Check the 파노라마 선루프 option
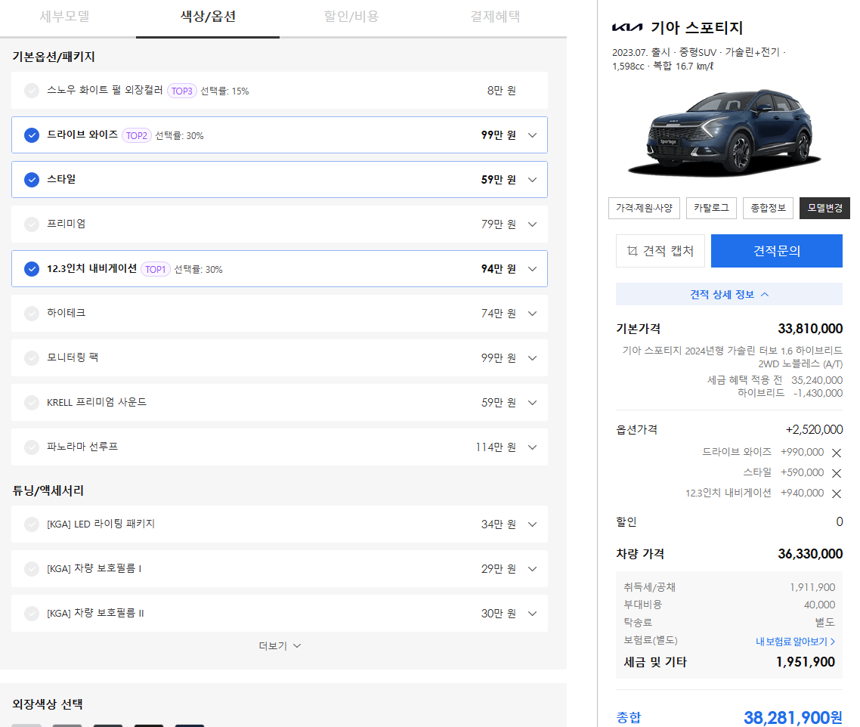860x727 pixels. pyautogui.click(x=32, y=447)
